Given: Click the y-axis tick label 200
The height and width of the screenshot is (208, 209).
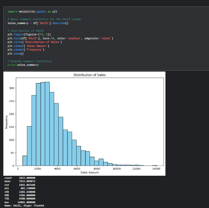Looking at the screenshot, I should click(x=12, y=114).
